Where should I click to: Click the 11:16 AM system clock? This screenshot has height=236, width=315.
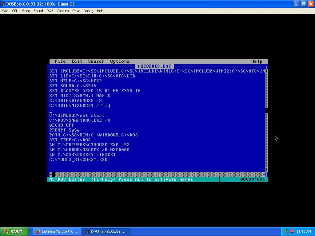(304, 232)
